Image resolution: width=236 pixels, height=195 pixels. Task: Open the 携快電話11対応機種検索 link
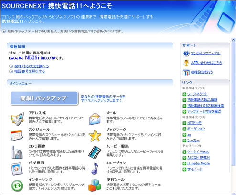[205, 106]
